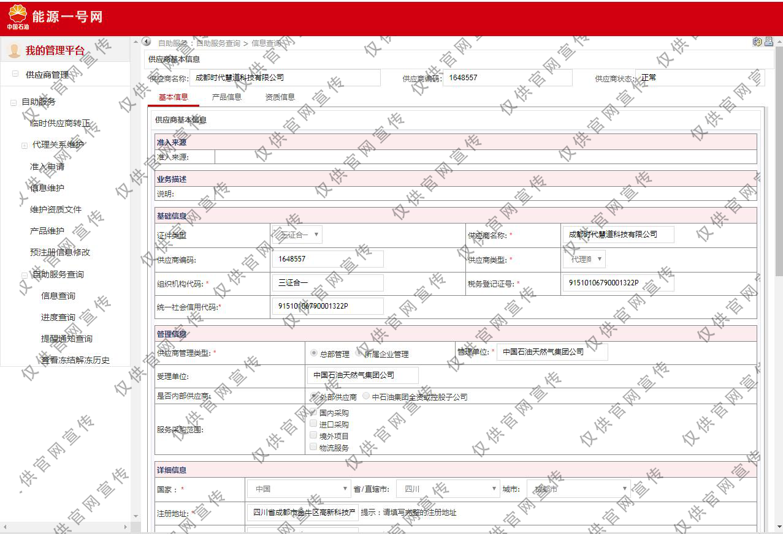Select the 总部管理 radio button
Image resolution: width=783 pixels, height=534 pixels.
(314, 353)
